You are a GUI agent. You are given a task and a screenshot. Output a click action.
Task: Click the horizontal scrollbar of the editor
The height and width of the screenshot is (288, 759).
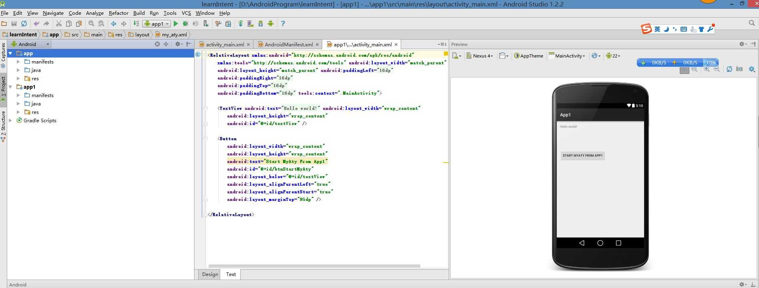[x=314, y=266]
